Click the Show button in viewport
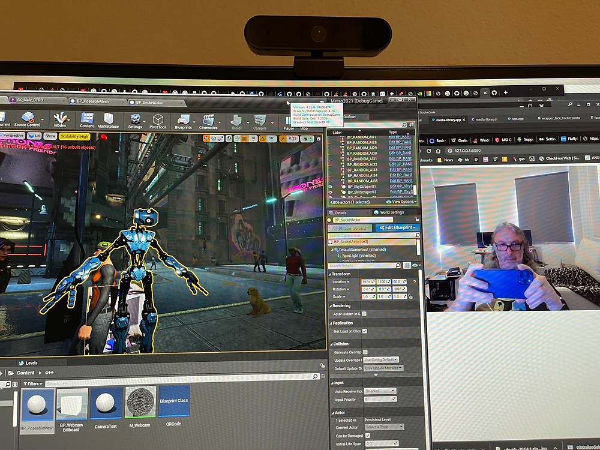600x450 pixels. pyautogui.click(x=50, y=136)
